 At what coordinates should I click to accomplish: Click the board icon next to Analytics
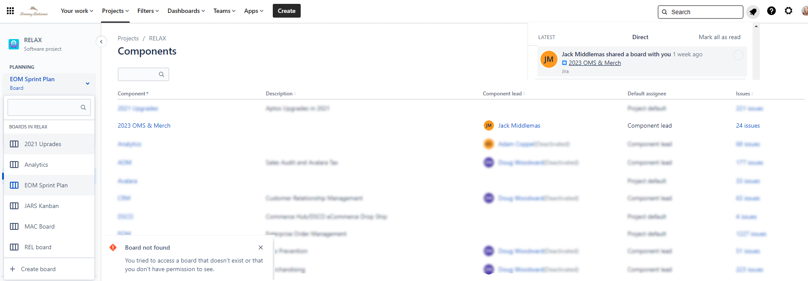coord(14,165)
